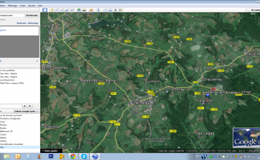Open the Historique link
The width and height of the screenshot is (260, 160).
pos(33,23)
